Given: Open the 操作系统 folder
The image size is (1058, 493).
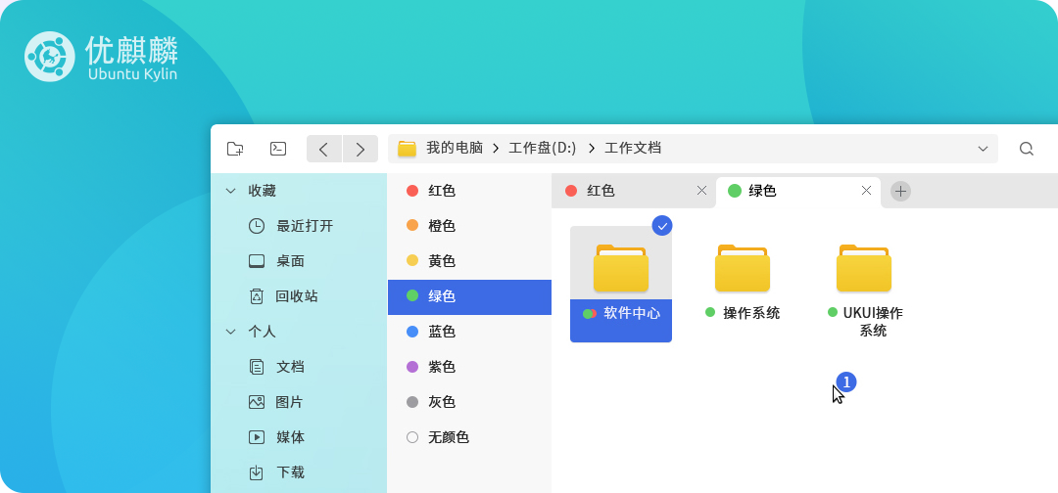Looking at the screenshot, I should (x=742, y=270).
